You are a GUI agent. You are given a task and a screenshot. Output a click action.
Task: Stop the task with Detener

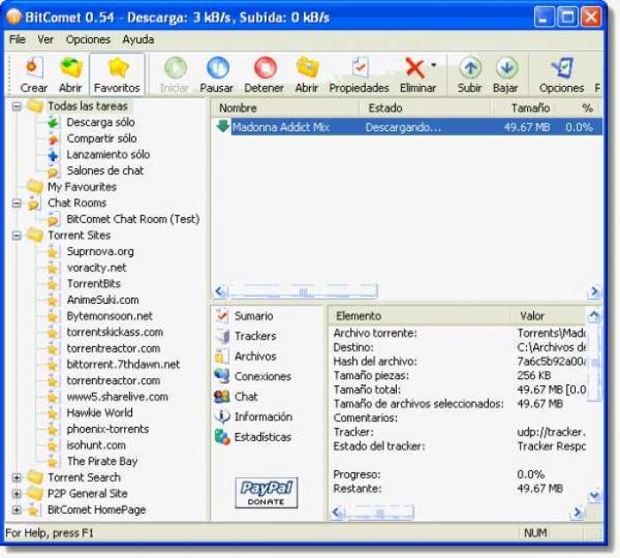tap(264, 74)
